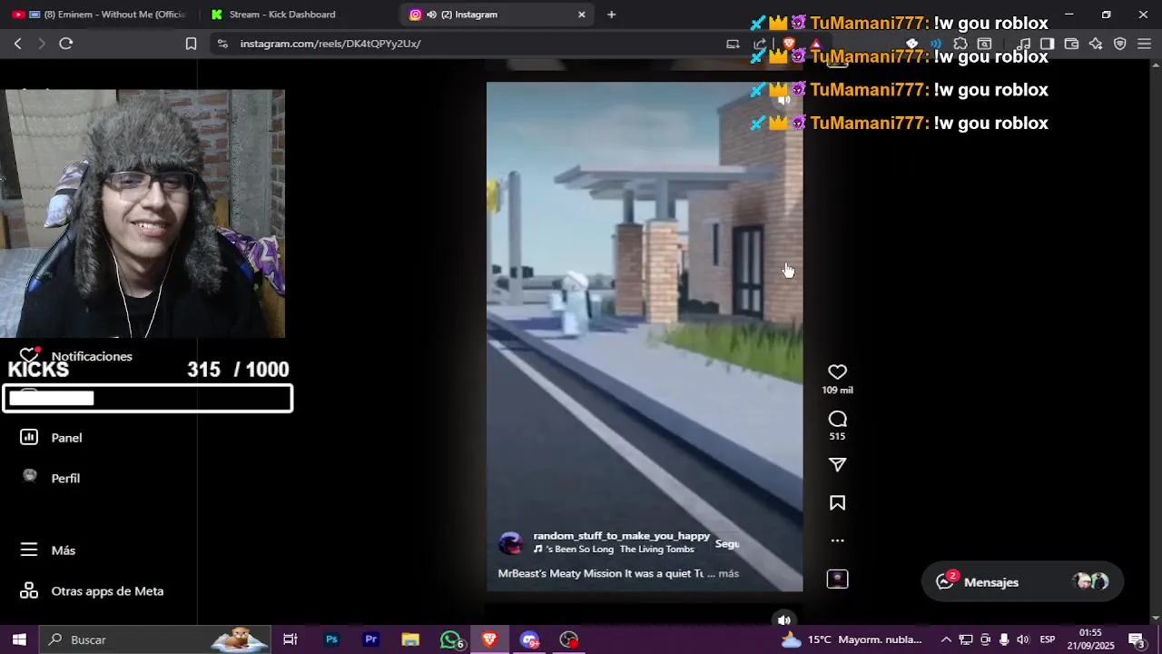Open File Explorer from the taskbar
The width and height of the screenshot is (1162, 654).
point(410,639)
